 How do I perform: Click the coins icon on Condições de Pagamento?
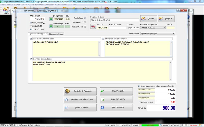pyautogui.click(x=67, y=91)
